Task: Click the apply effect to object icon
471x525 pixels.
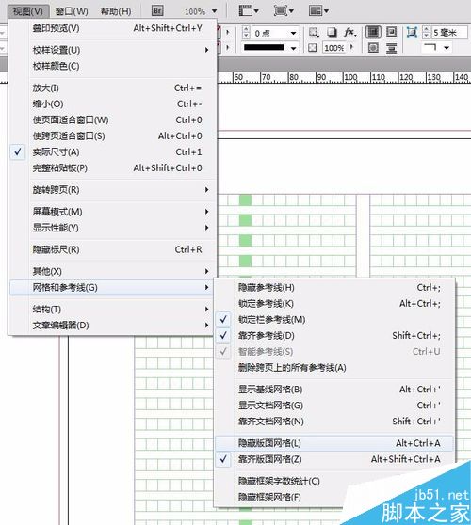Action: coord(314,32)
